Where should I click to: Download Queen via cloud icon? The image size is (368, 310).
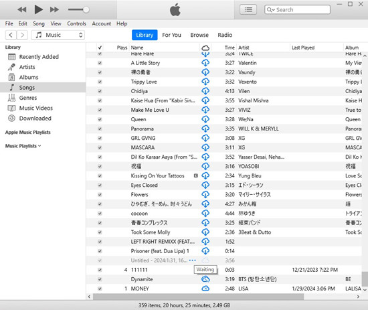[205, 119]
